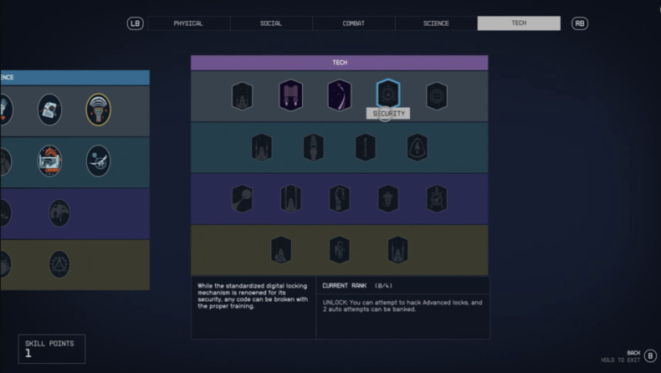Click the Security tooltip label

[x=388, y=114]
